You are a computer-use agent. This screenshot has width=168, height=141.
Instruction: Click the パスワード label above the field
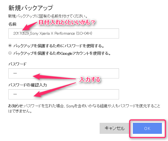(x=17, y=64)
